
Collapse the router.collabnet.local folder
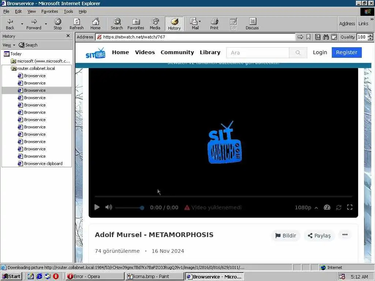pyautogui.click(x=33, y=68)
